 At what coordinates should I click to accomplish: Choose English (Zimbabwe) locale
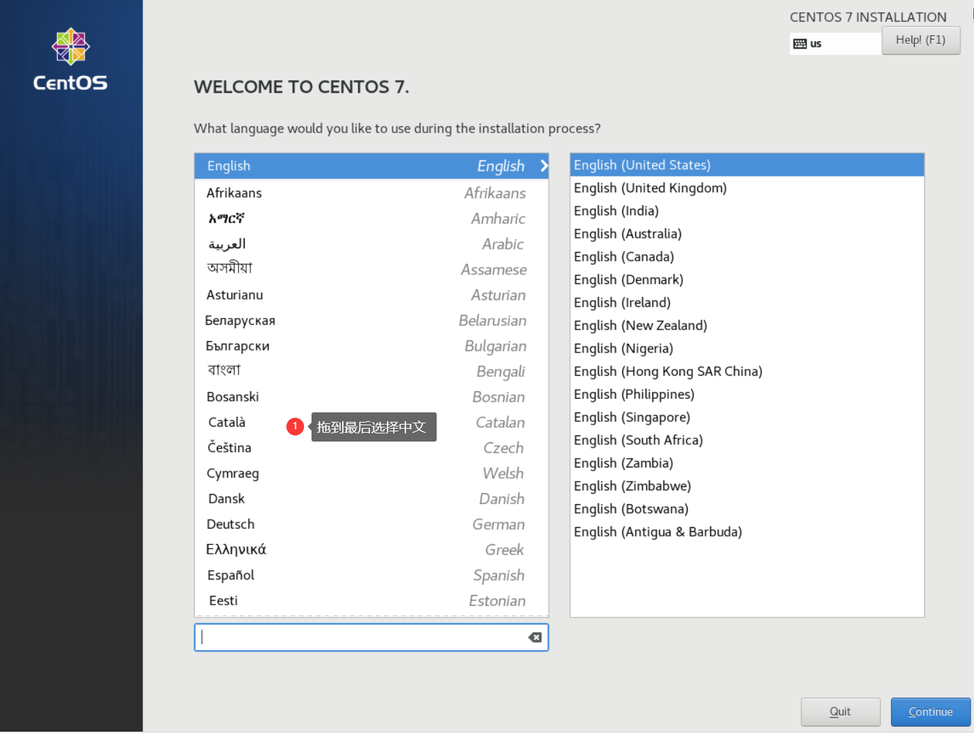(747, 486)
